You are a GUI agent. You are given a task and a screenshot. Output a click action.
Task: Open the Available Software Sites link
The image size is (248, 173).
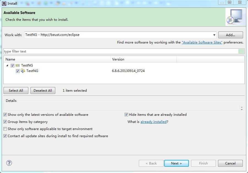tap(202, 42)
